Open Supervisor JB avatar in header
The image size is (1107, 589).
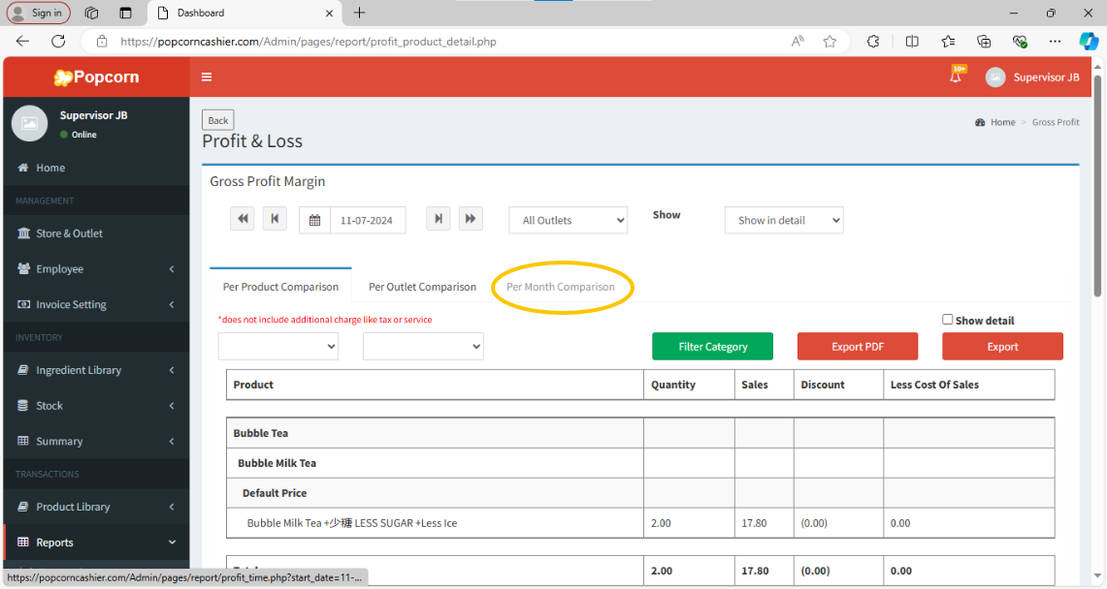tap(995, 77)
